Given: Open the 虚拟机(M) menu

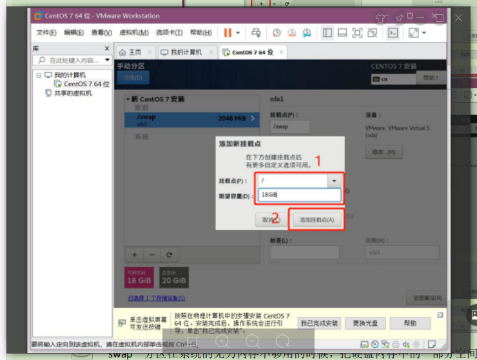Looking at the screenshot, I should point(134,32).
